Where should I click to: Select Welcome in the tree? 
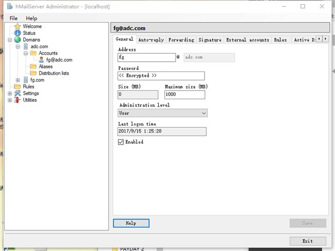click(32, 26)
